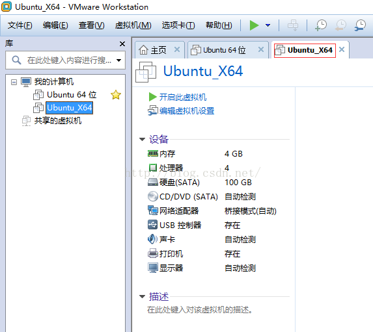Screen dimensions: 373x332
Task: Click the USB 控制器 icon
Action: click(x=152, y=225)
